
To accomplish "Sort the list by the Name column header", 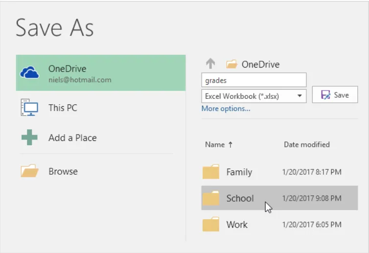I will coord(219,144).
